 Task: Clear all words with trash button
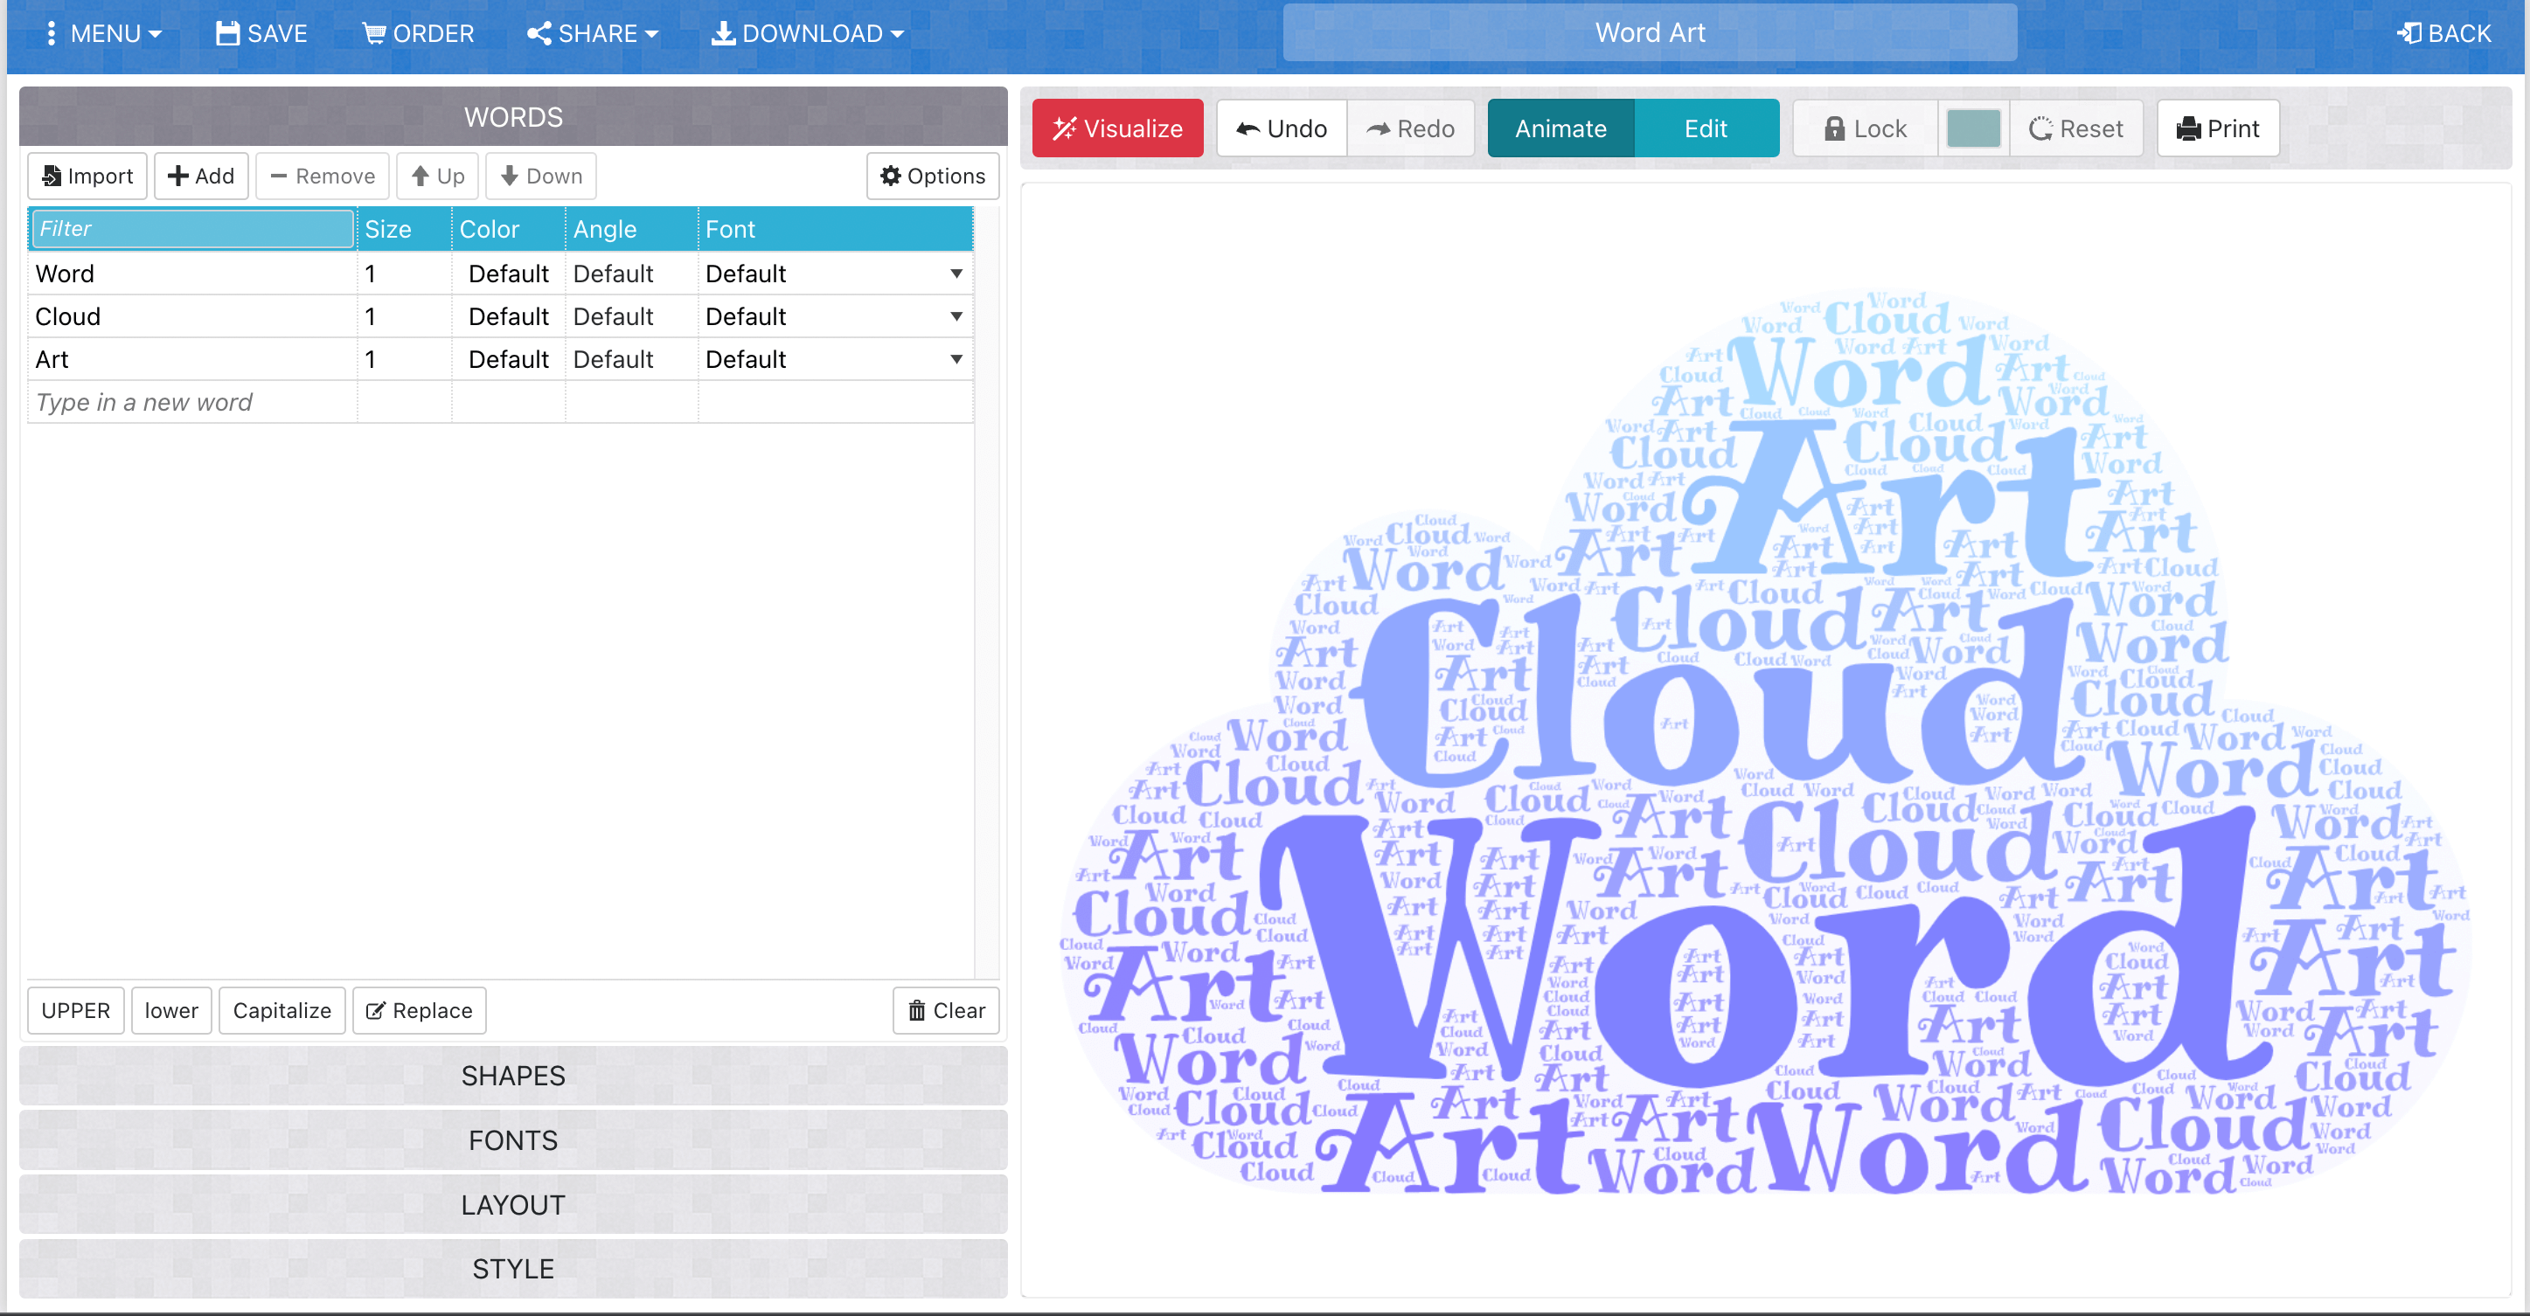[945, 1011]
